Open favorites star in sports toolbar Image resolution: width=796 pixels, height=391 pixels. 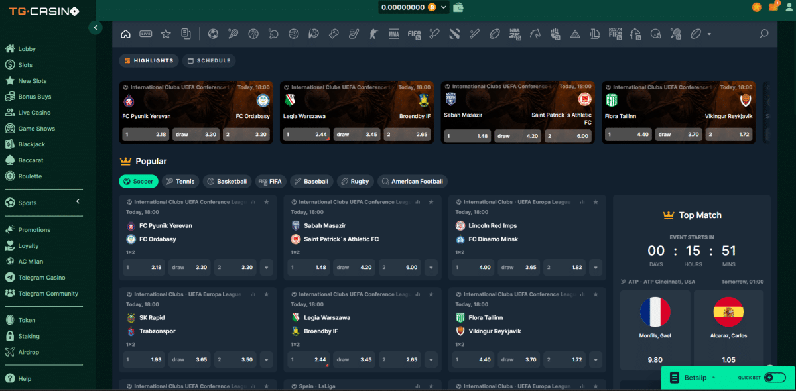click(x=166, y=34)
